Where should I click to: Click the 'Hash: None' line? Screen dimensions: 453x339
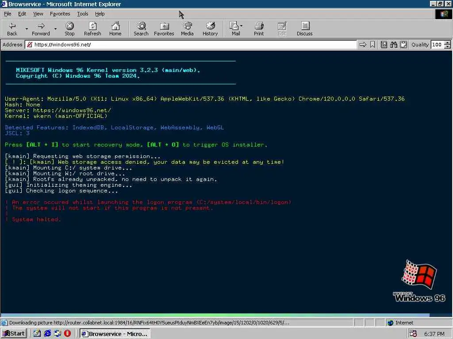click(22, 104)
